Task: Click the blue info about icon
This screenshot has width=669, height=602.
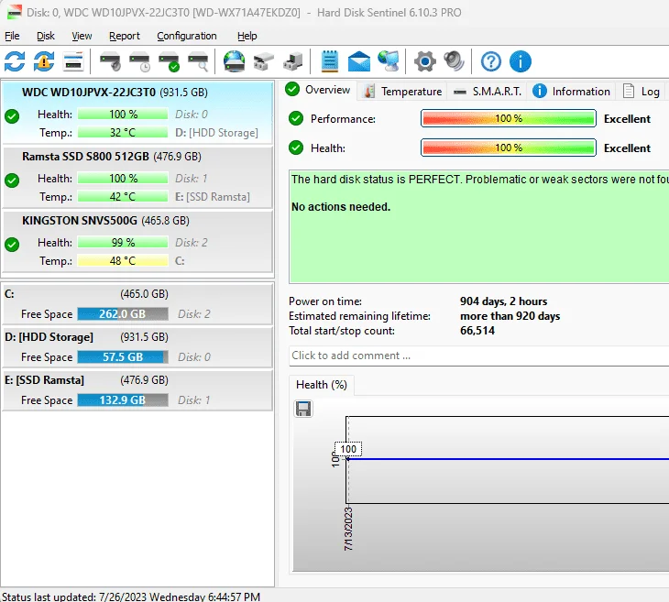Action: [521, 61]
